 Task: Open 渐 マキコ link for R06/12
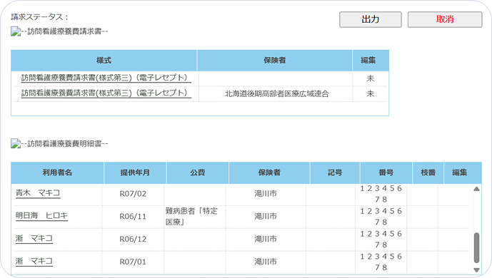pyautogui.click(x=34, y=239)
